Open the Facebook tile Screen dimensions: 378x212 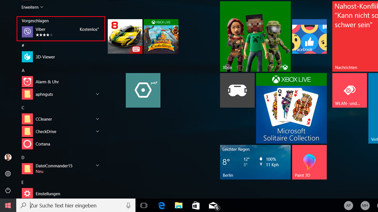click(x=309, y=36)
